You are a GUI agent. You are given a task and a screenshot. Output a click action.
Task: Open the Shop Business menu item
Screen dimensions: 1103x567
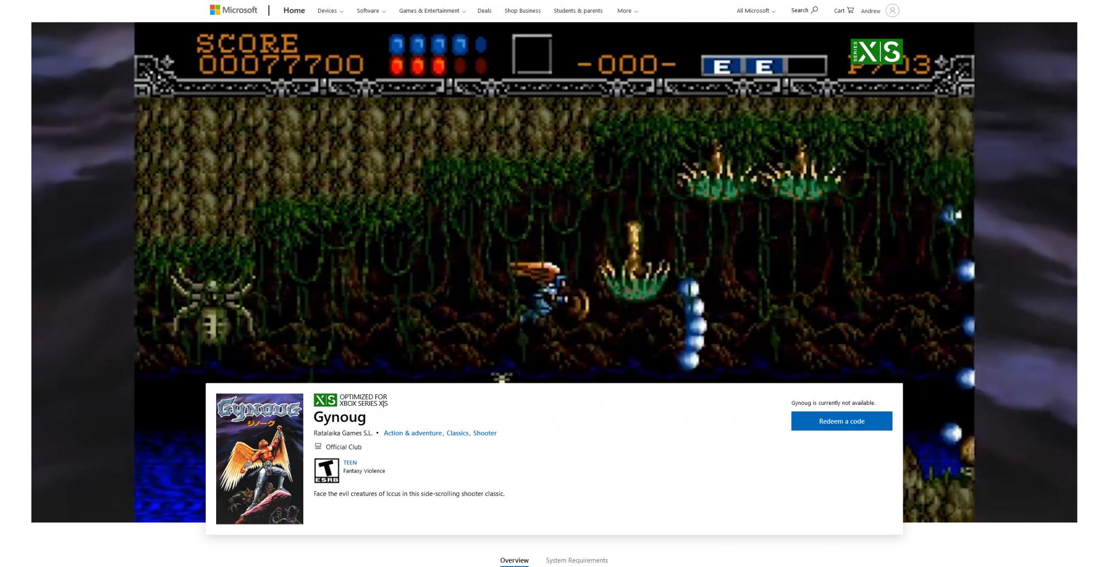tap(522, 10)
